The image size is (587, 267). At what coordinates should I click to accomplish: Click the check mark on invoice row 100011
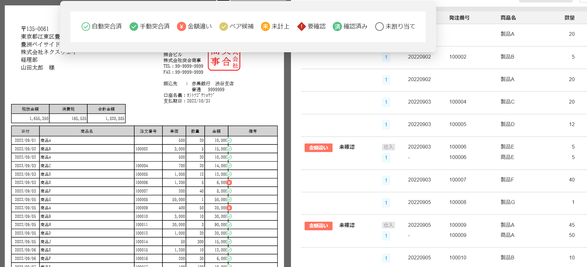[x=229, y=225]
